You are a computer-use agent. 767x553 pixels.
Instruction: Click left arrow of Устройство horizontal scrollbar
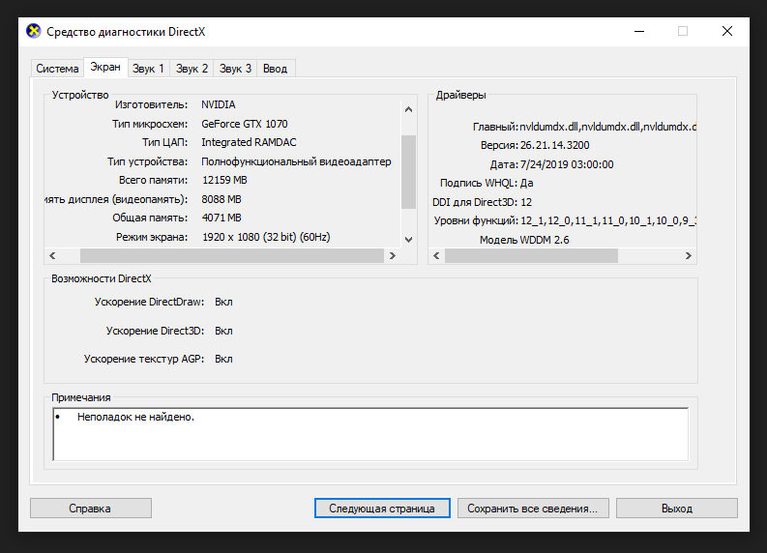click(x=52, y=256)
